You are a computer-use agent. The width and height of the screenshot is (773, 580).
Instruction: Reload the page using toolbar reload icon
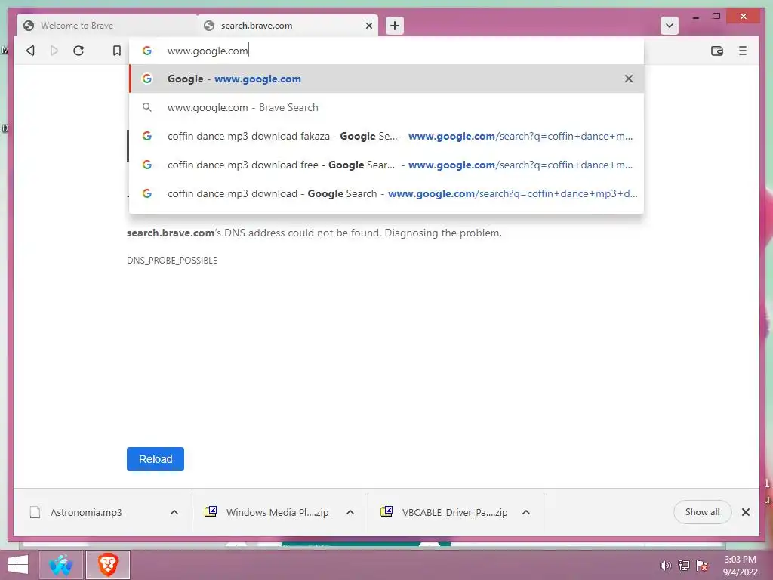click(x=79, y=51)
